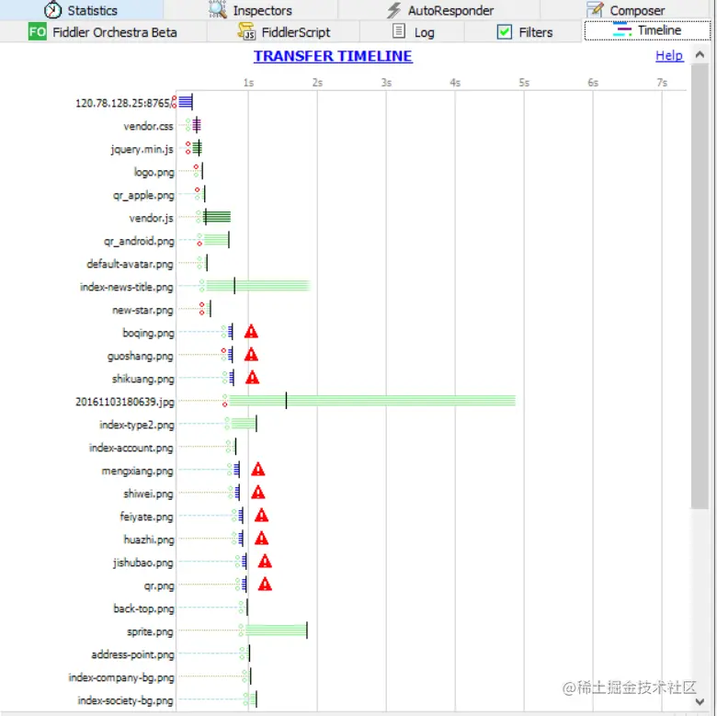
Task: Click the '1s' time axis label
Action: [x=248, y=83]
